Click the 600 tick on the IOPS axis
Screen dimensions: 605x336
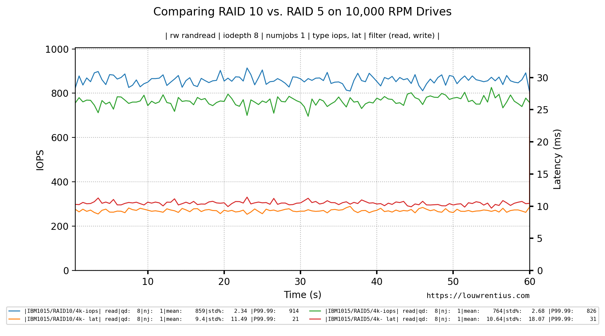60,138
